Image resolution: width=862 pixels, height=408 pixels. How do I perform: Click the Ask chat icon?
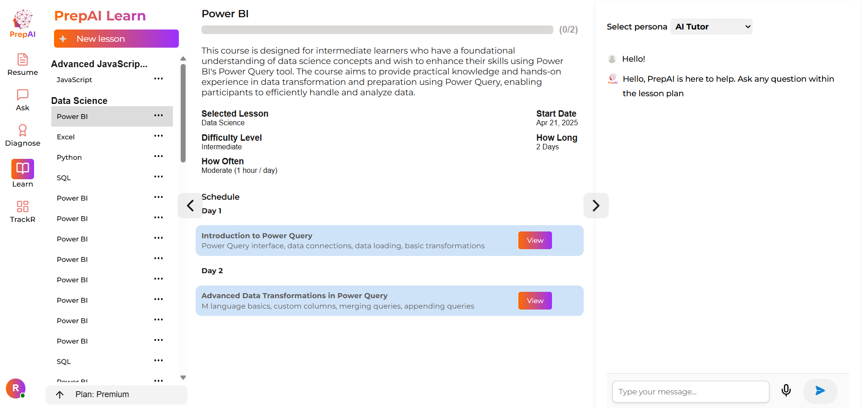pyautogui.click(x=23, y=95)
